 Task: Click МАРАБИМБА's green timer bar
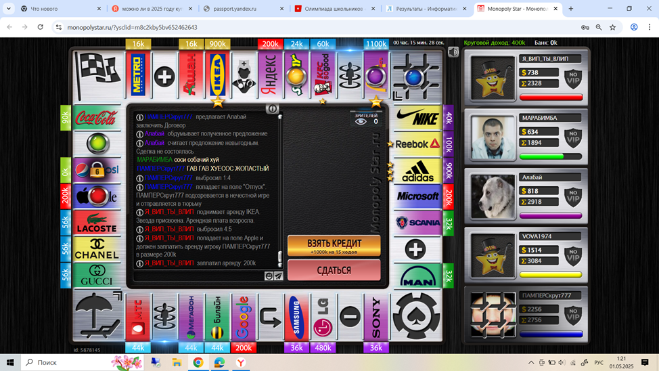(551, 156)
